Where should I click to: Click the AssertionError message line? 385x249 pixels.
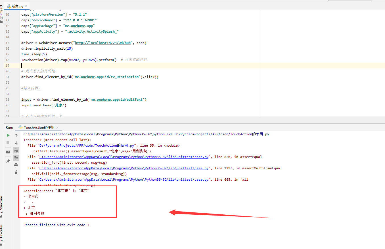click(x=57, y=191)
